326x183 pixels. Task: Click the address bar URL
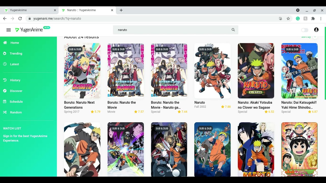click(57, 19)
